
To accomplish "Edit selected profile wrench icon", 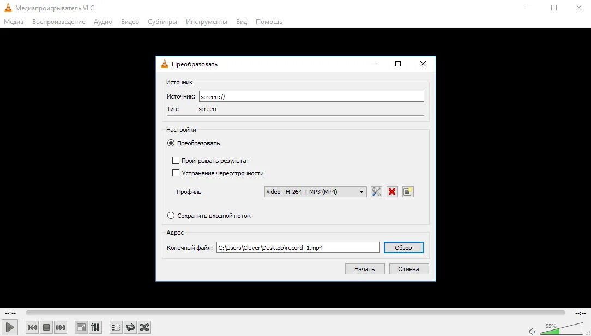I will pyautogui.click(x=376, y=192).
